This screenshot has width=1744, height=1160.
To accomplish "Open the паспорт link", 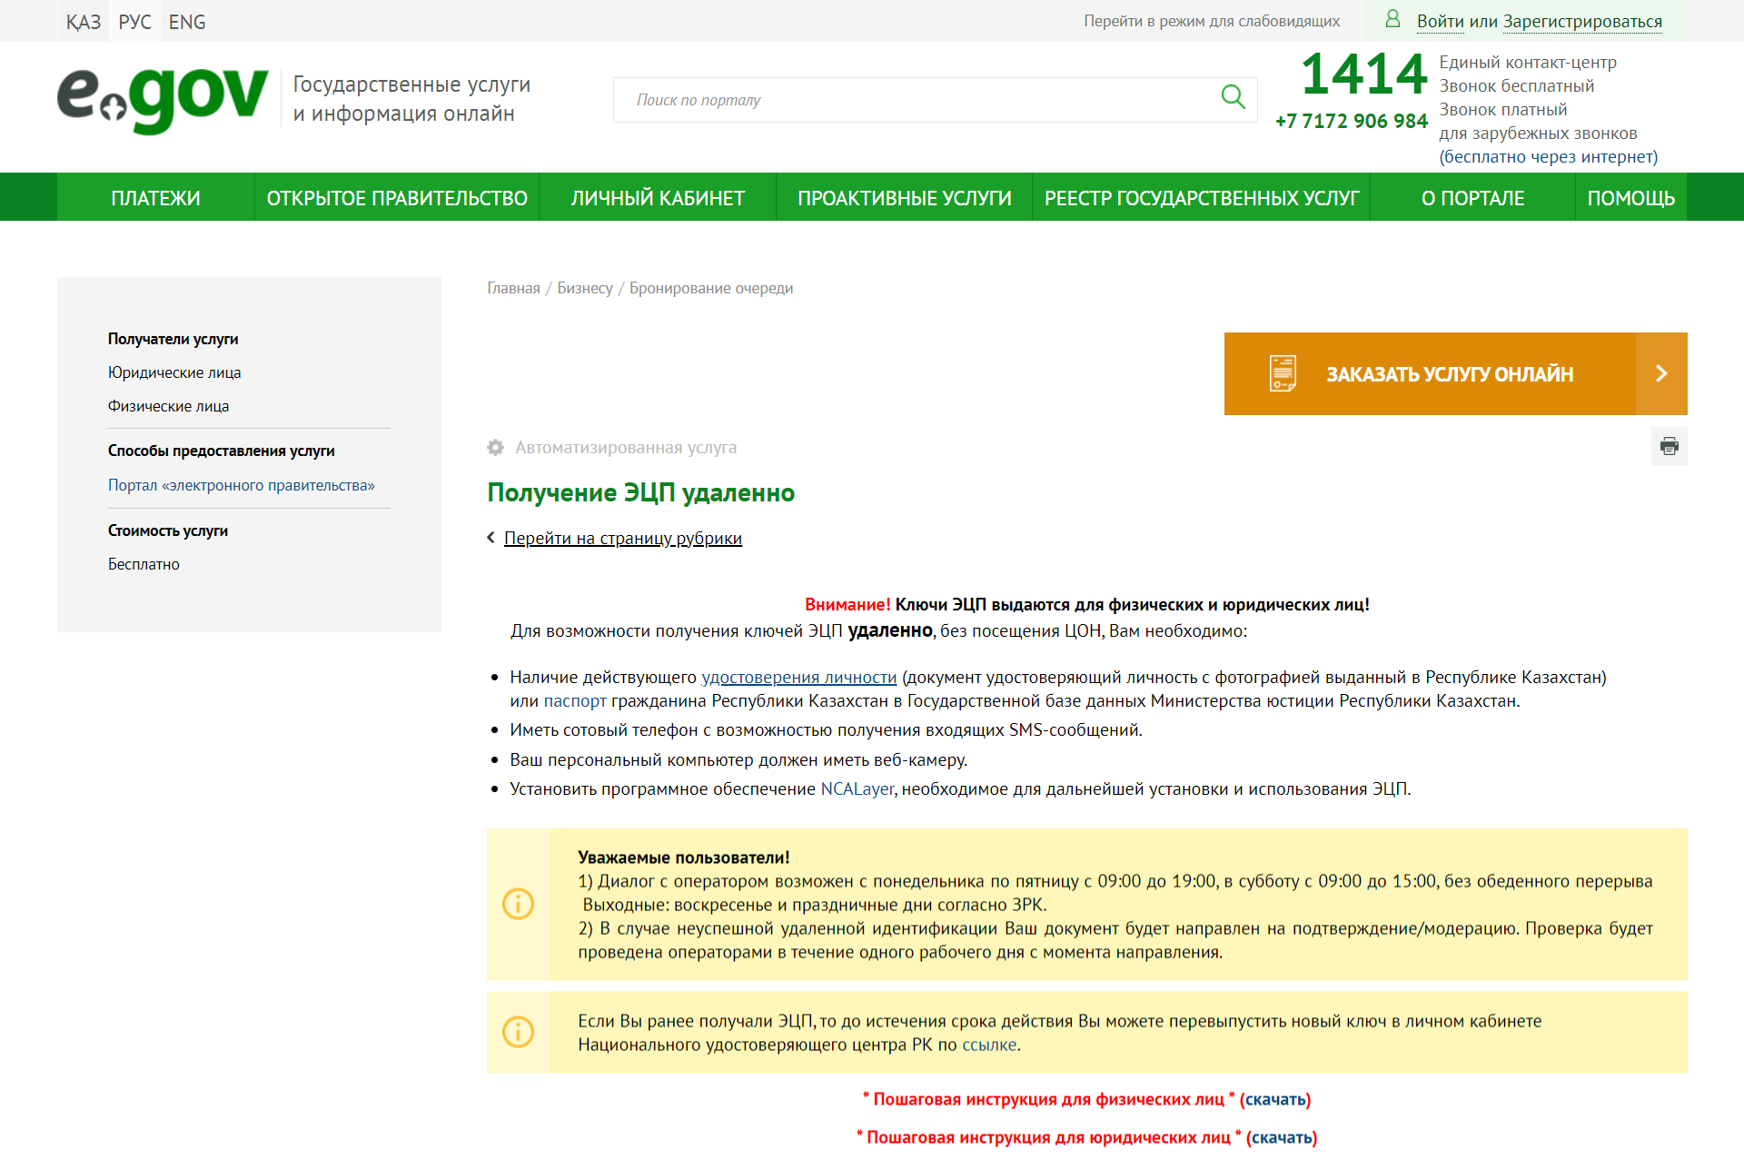I will pos(575,700).
